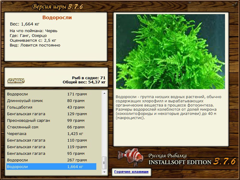This screenshot has width=240, height=180.
Task: Select Черепаха 1,425 кг entry
Action: click(51, 133)
